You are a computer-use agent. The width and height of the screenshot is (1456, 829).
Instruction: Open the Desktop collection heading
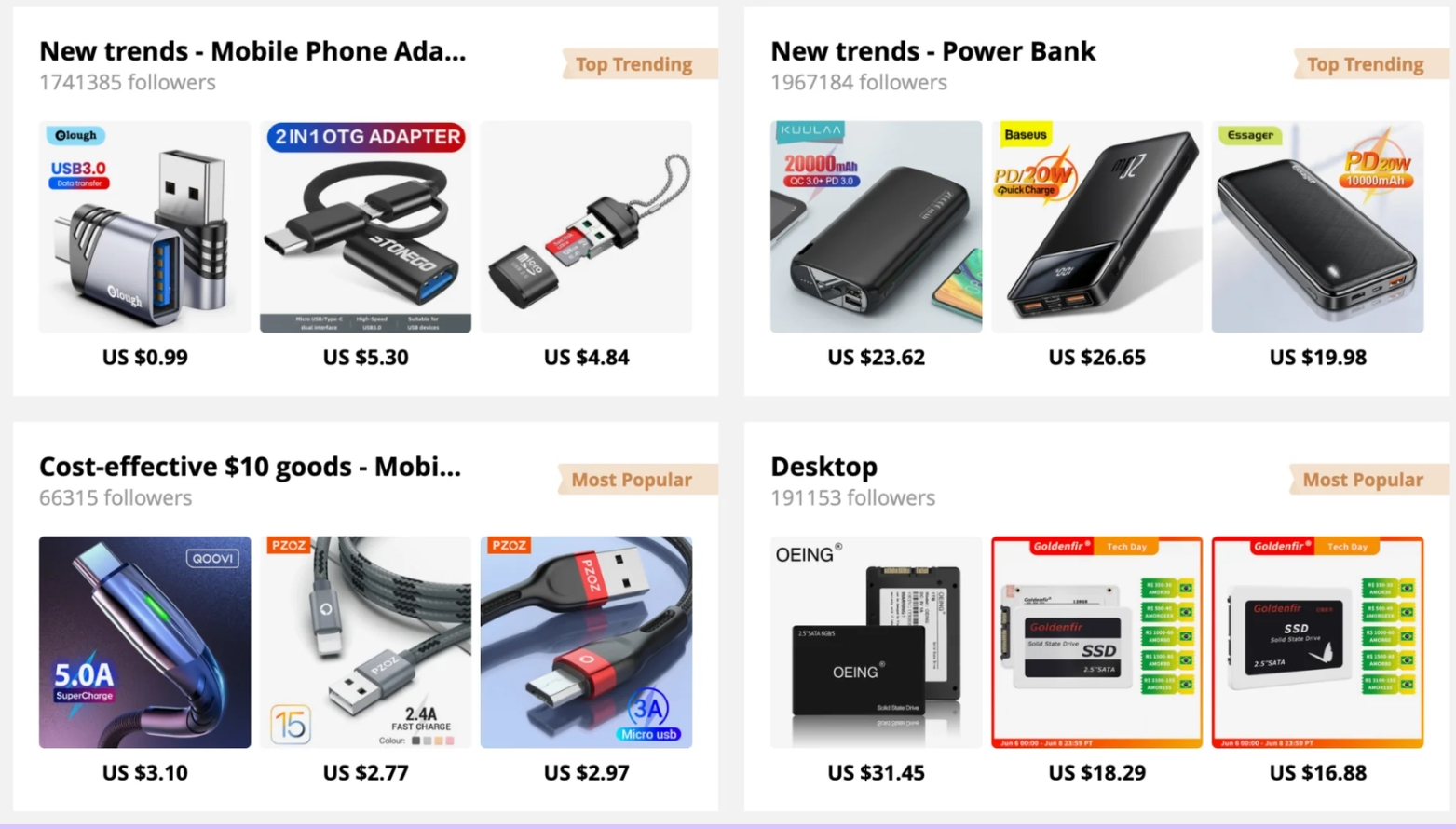click(x=823, y=468)
